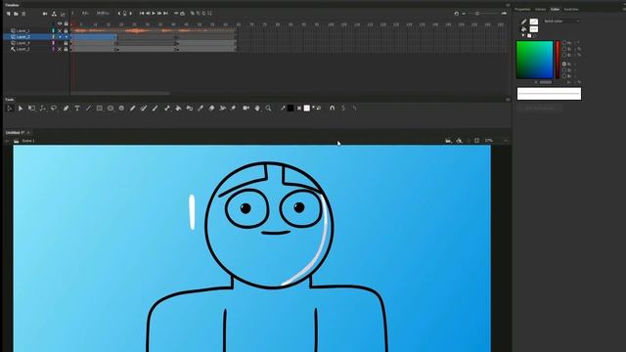Step forward one frame
The height and width of the screenshot is (352, 626).
(159, 13)
